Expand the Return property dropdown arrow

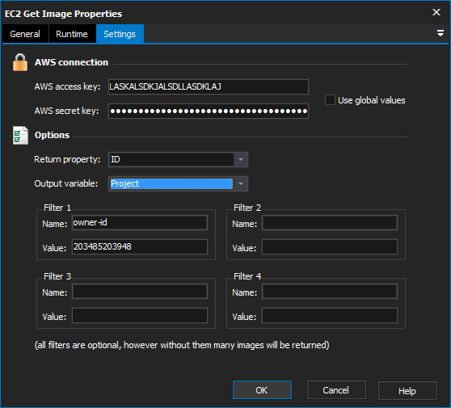[x=241, y=159]
